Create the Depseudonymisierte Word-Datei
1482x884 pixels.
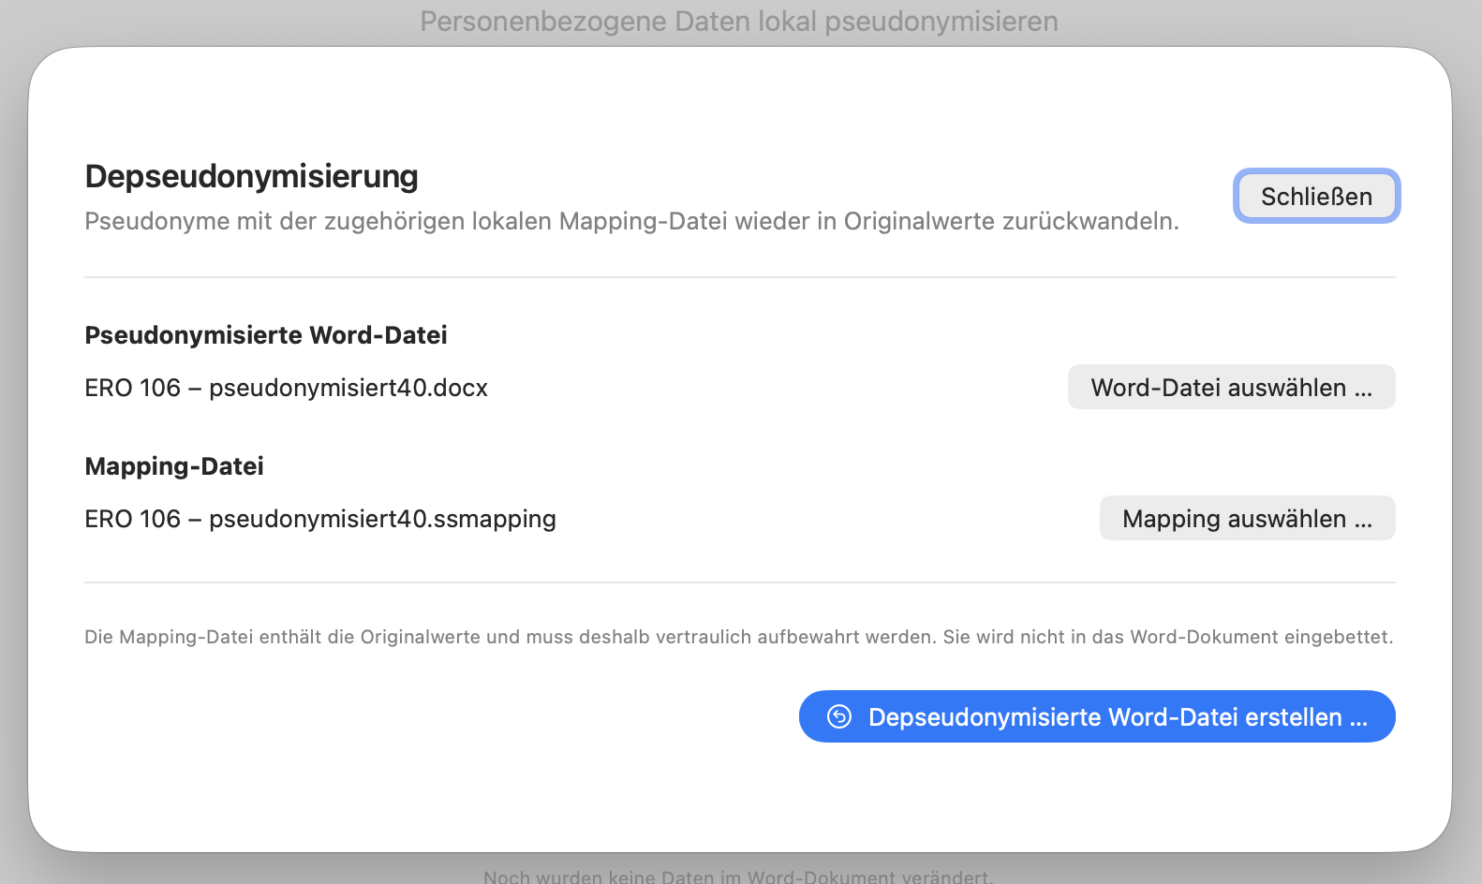click(x=1097, y=716)
